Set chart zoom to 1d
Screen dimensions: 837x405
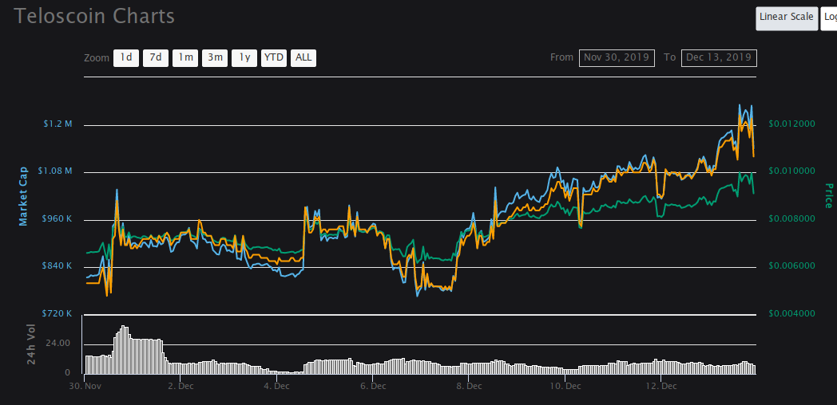(x=126, y=58)
